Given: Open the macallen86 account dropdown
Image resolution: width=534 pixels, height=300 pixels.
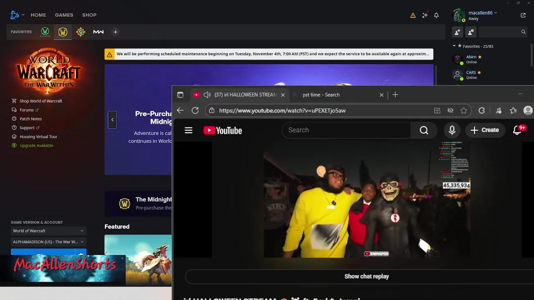Looking at the screenshot, I should 482,13.
